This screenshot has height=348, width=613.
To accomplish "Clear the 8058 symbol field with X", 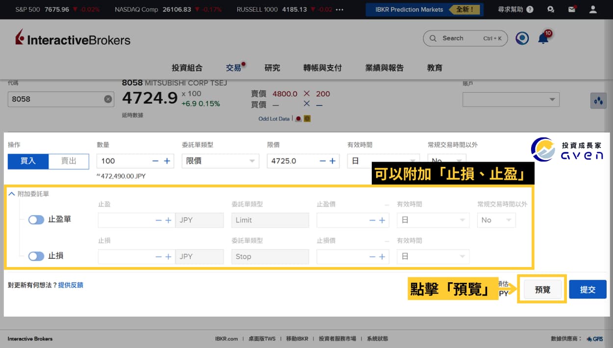I will click(x=108, y=99).
